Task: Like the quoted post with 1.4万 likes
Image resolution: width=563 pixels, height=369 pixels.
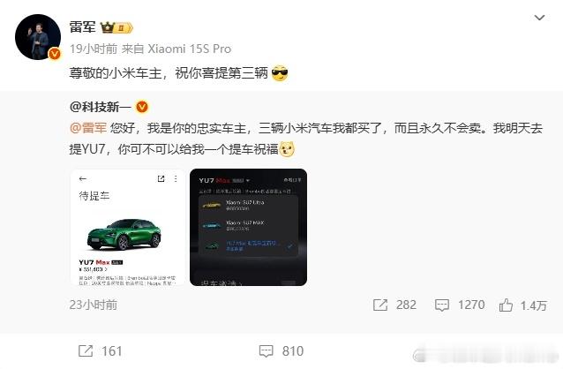Action: point(506,305)
